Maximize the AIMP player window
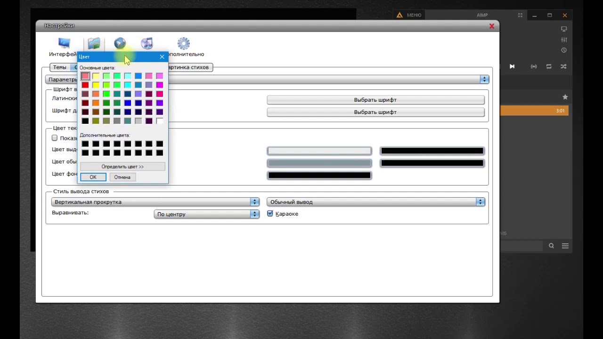603x339 pixels. click(550, 15)
